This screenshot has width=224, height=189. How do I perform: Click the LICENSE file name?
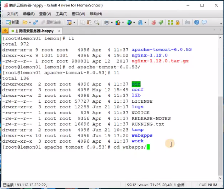(x=142, y=101)
